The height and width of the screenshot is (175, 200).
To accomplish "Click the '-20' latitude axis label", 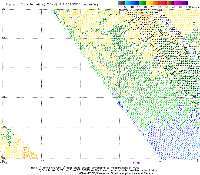I will click(2, 9).
